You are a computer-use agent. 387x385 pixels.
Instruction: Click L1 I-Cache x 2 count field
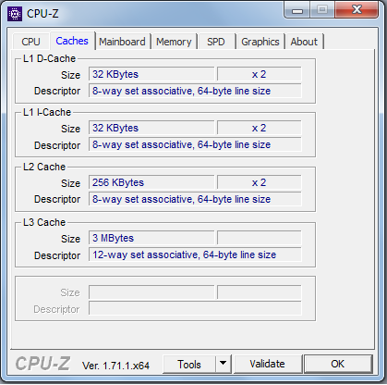[260, 128]
